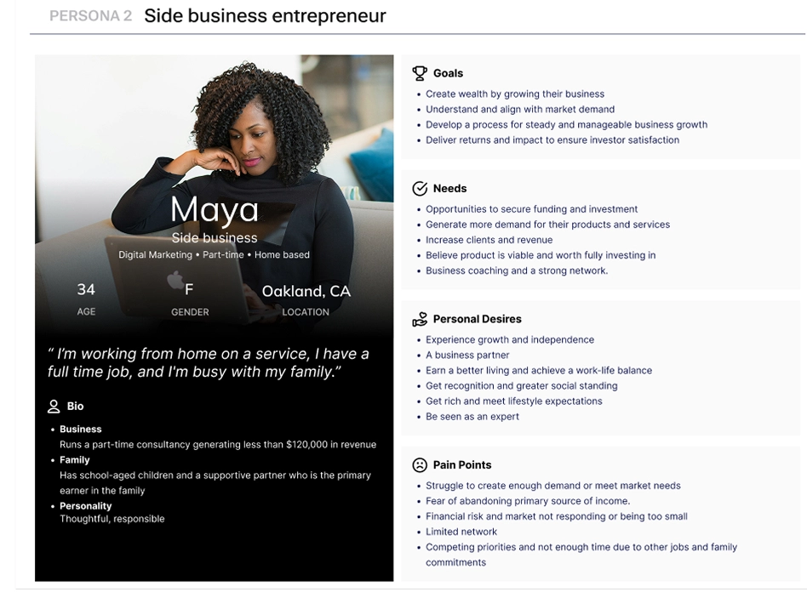Click the Pain Points sad face icon
This screenshot has width=807, height=592.
click(x=420, y=465)
